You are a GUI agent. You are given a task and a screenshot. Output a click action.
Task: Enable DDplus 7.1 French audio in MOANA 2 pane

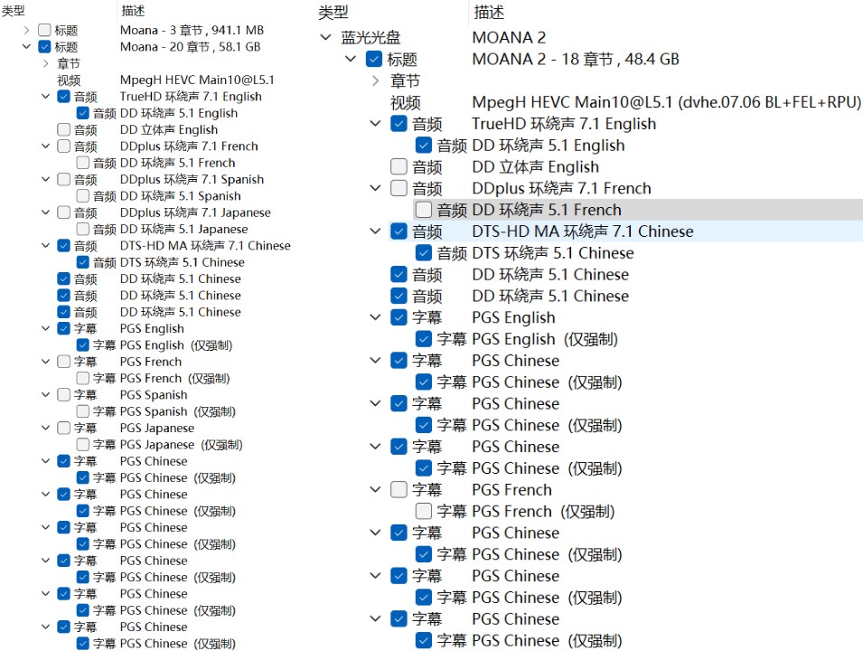click(x=399, y=188)
